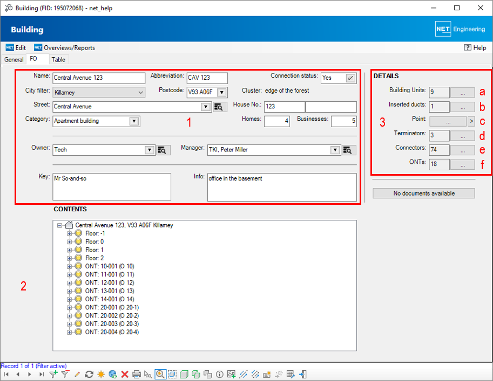Click the Building Units ellipsis button
The height and width of the screenshot is (381, 493).
tap(462, 92)
